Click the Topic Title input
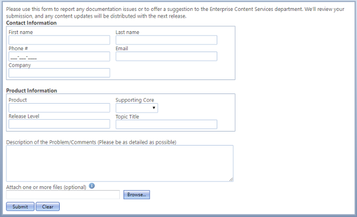The width and height of the screenshot is (357, 217). pyautogui.click(x=166, y=125)
